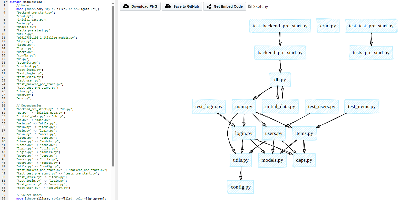Select the db.py node in the graph
400x200 pixels.
[280, 79]
